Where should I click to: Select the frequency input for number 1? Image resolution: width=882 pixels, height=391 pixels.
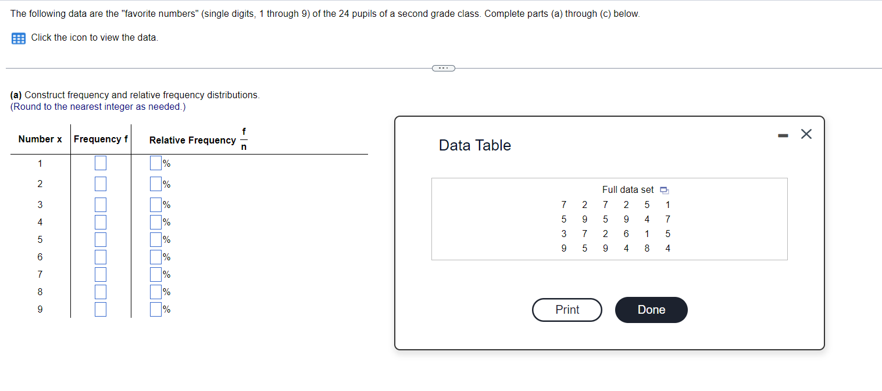(100, 163)
